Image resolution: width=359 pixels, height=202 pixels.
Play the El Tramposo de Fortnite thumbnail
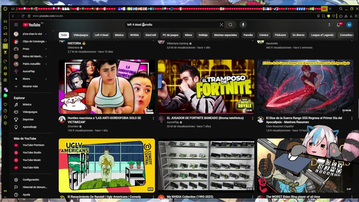coord(206,86)
